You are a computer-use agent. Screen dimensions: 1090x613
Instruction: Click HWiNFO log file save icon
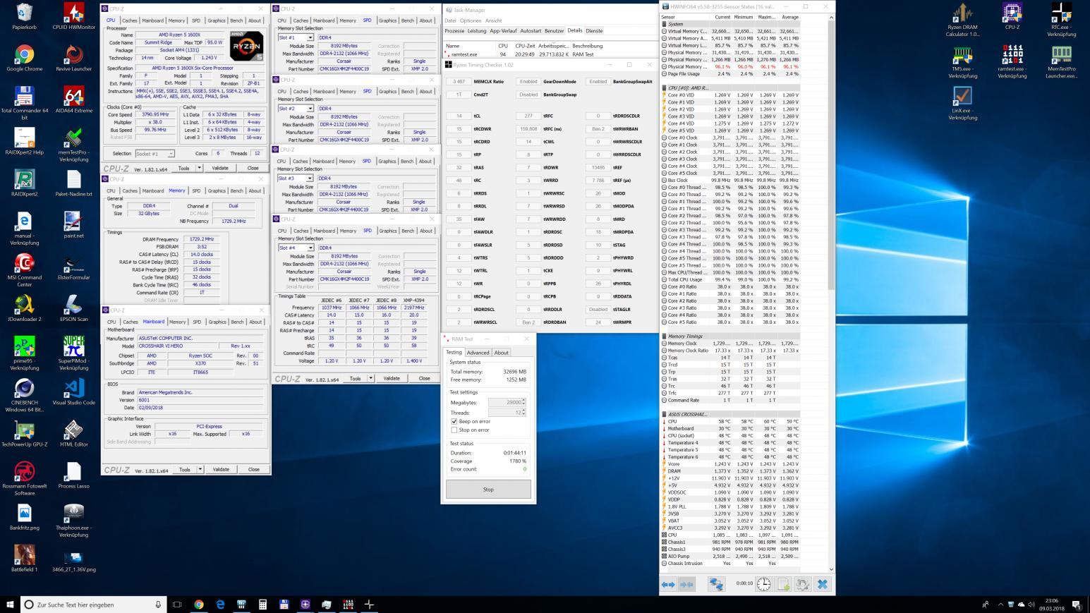(x=783, y=584)
